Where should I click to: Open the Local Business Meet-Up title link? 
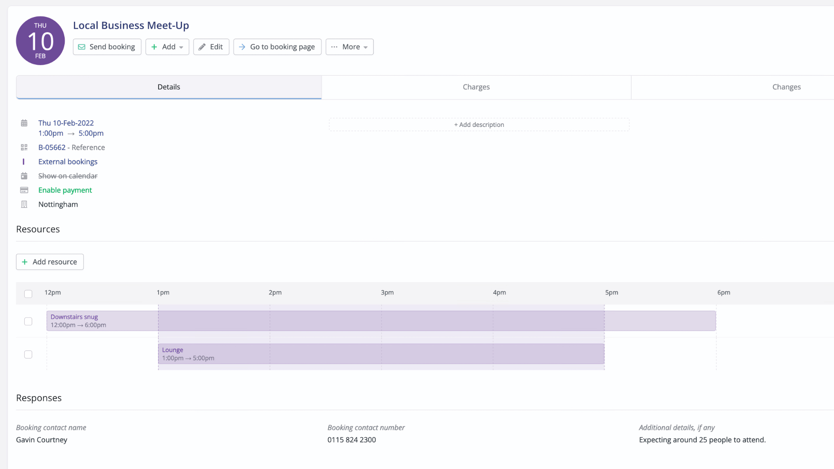coord(131,25)
